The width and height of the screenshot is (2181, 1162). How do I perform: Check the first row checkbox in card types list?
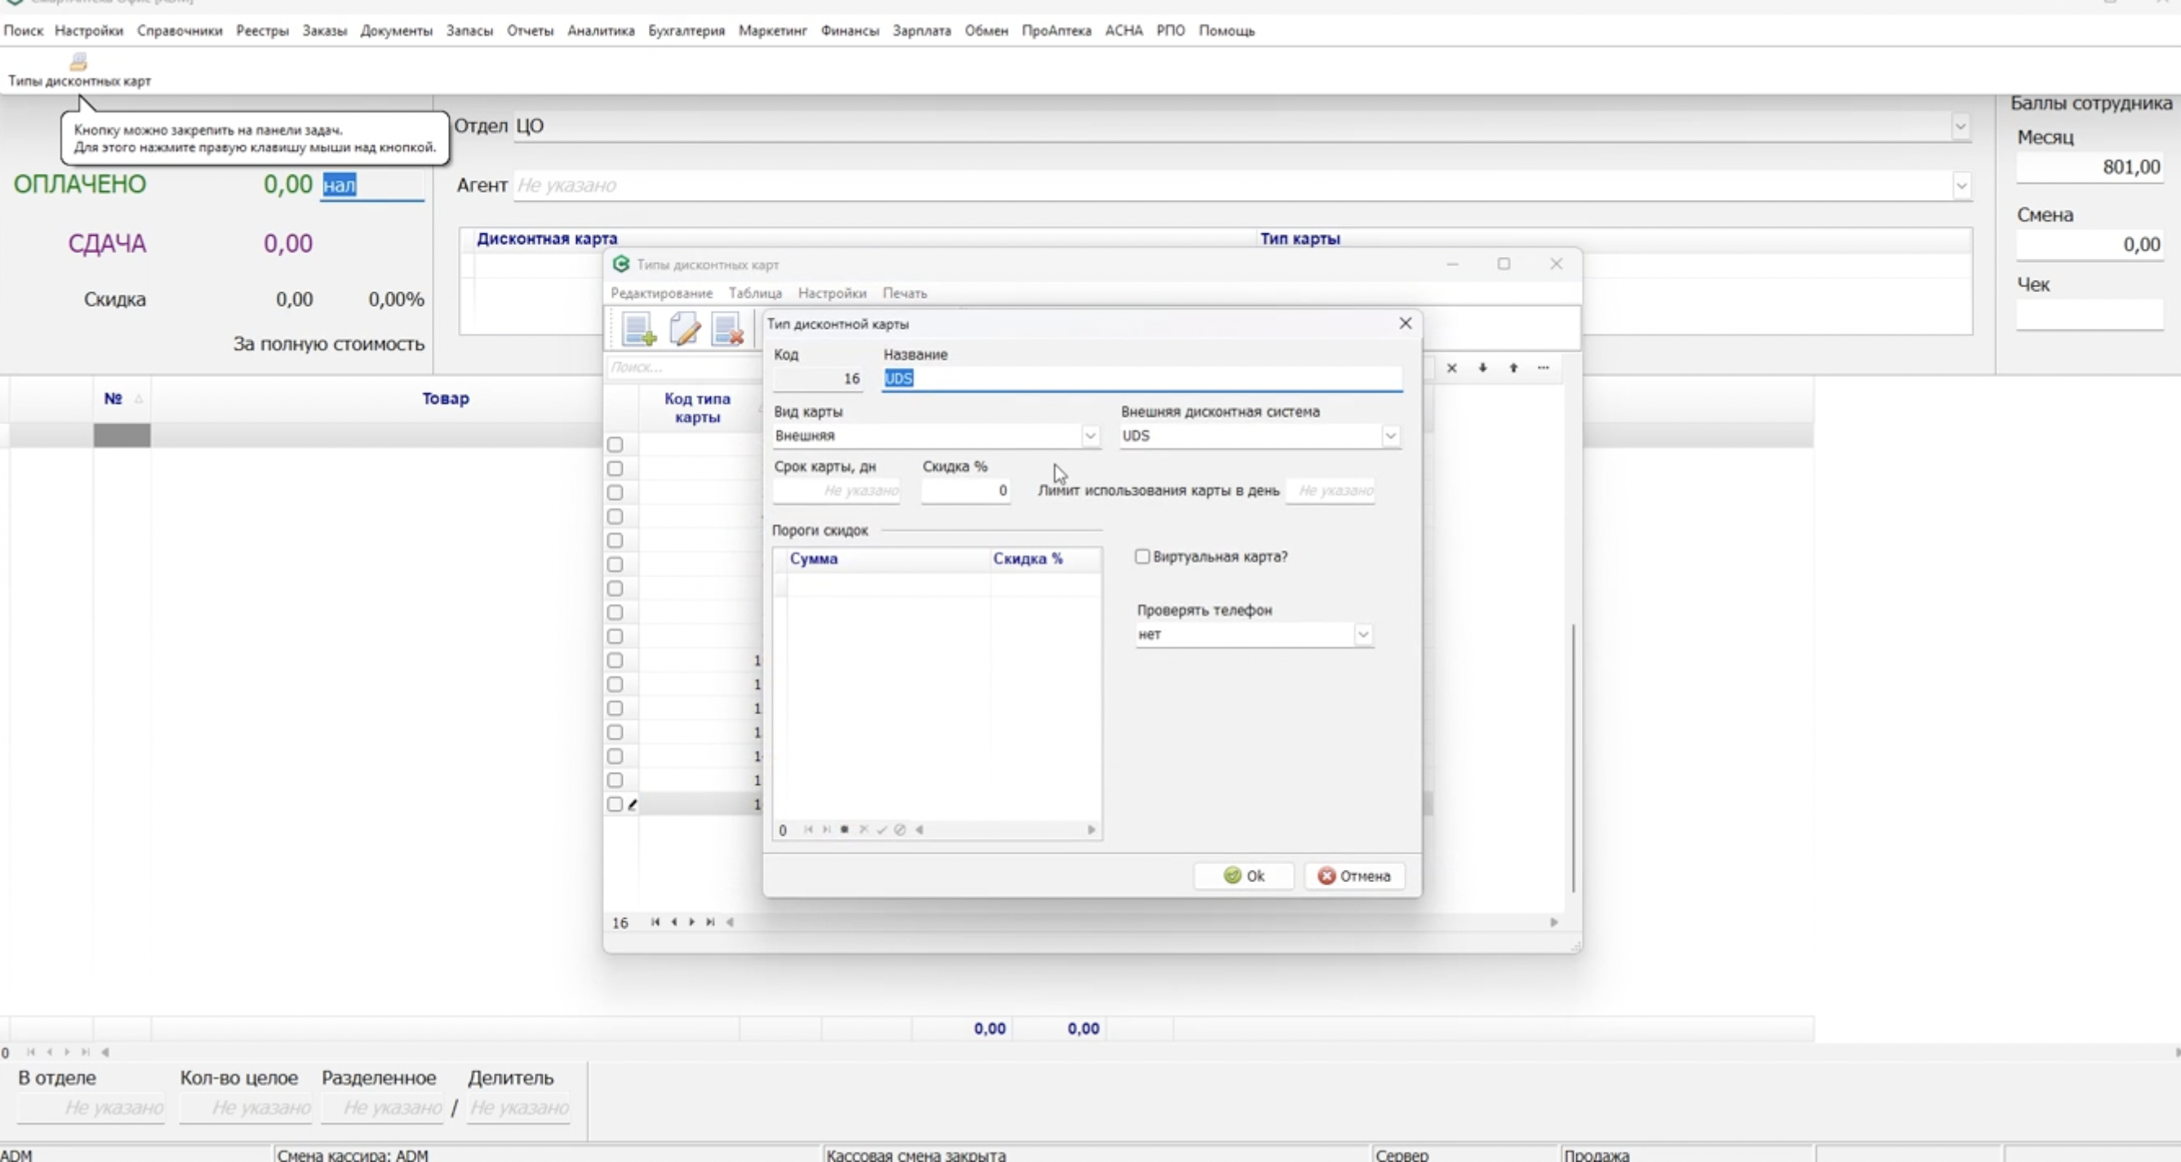615,445
